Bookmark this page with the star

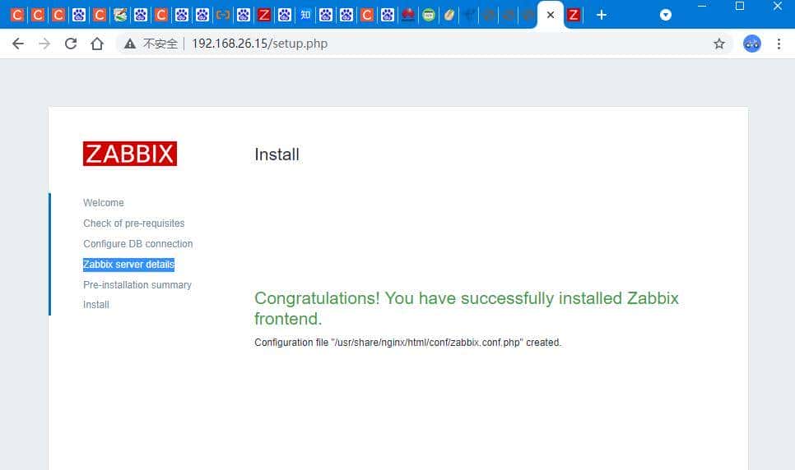point(719,44)
